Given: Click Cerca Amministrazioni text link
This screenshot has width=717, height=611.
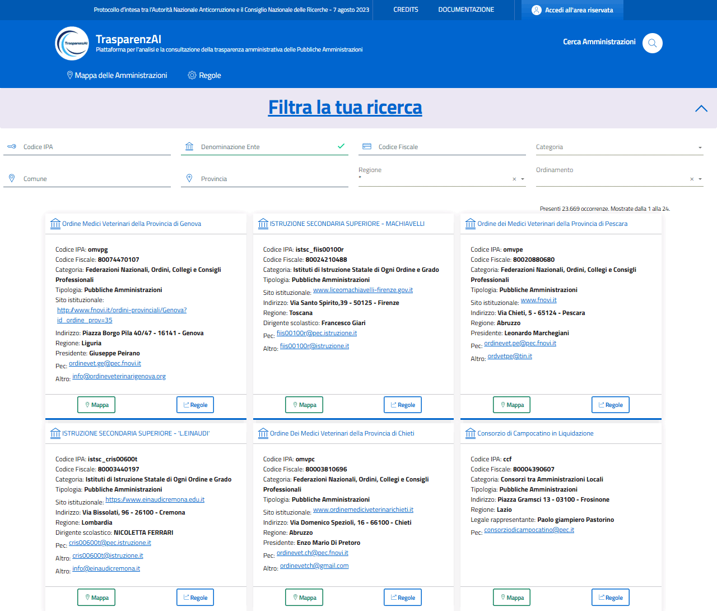Looking at the screenshot, I should point(599,41).
